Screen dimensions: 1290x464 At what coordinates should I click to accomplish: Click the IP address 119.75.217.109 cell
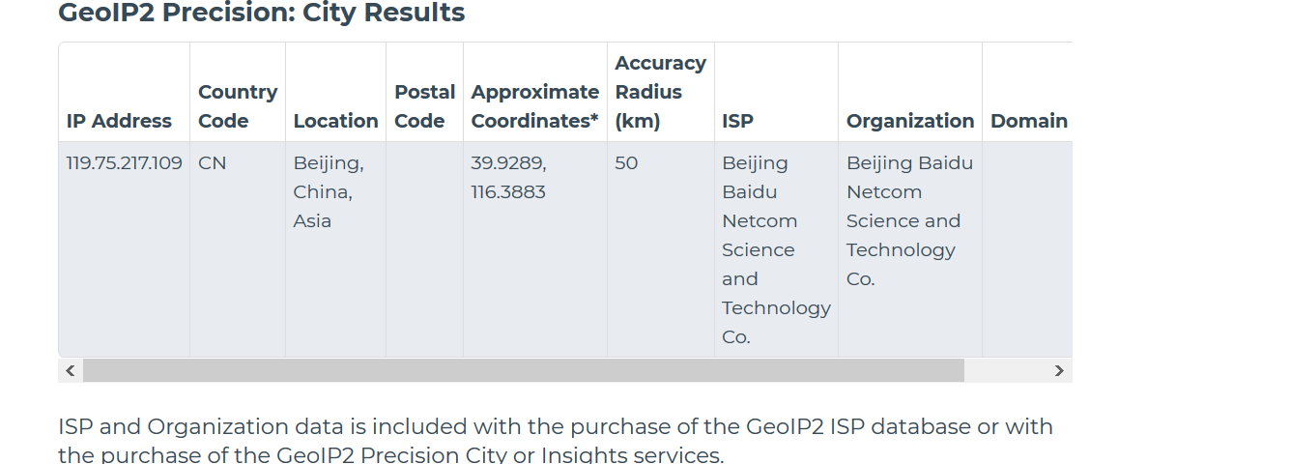coord(124,163)
